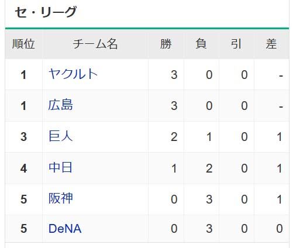293x248 pixels.
Task: Open the 阪神 team link
Action: [61, 198]
